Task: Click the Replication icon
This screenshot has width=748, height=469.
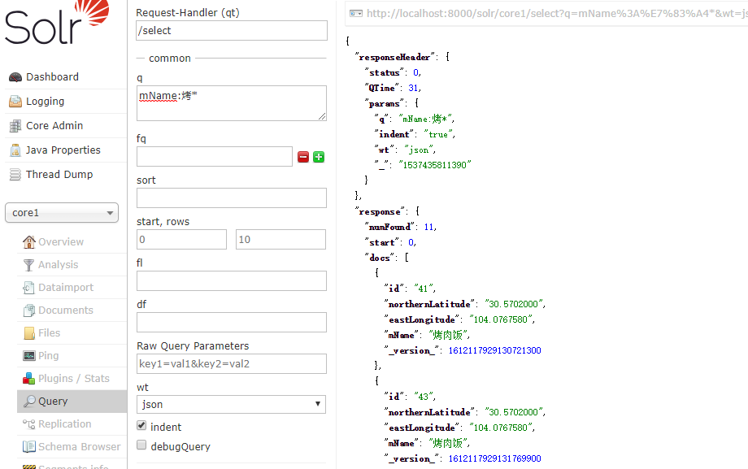Action: click(29, 424)
